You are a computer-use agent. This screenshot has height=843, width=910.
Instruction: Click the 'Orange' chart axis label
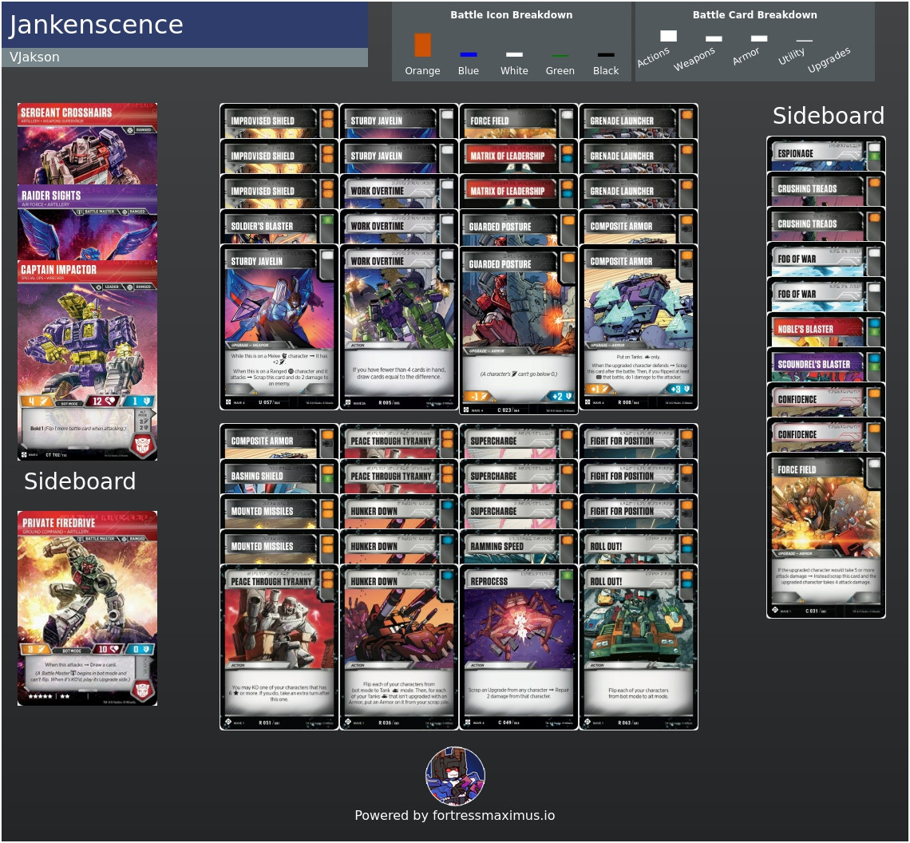[422, 71]
